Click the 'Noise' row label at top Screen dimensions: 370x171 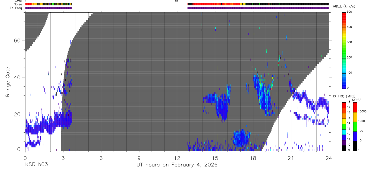(18, 4)
